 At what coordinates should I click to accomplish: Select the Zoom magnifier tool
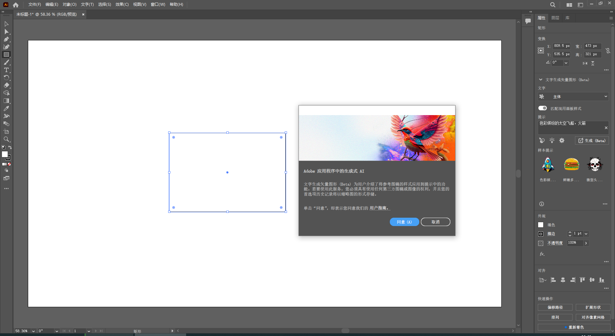click(x=6, y=139)
